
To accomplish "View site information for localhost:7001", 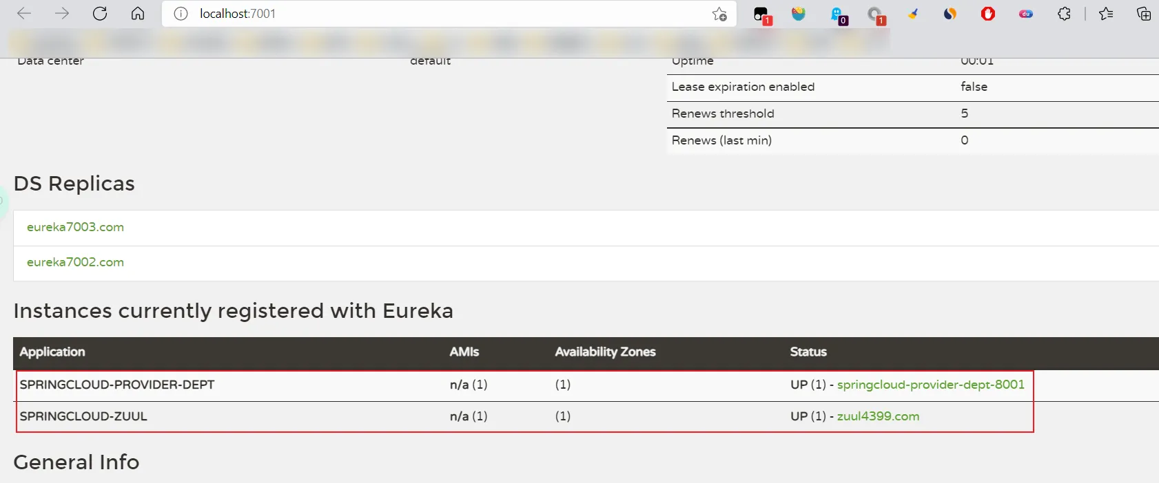I will pos(181,14).
